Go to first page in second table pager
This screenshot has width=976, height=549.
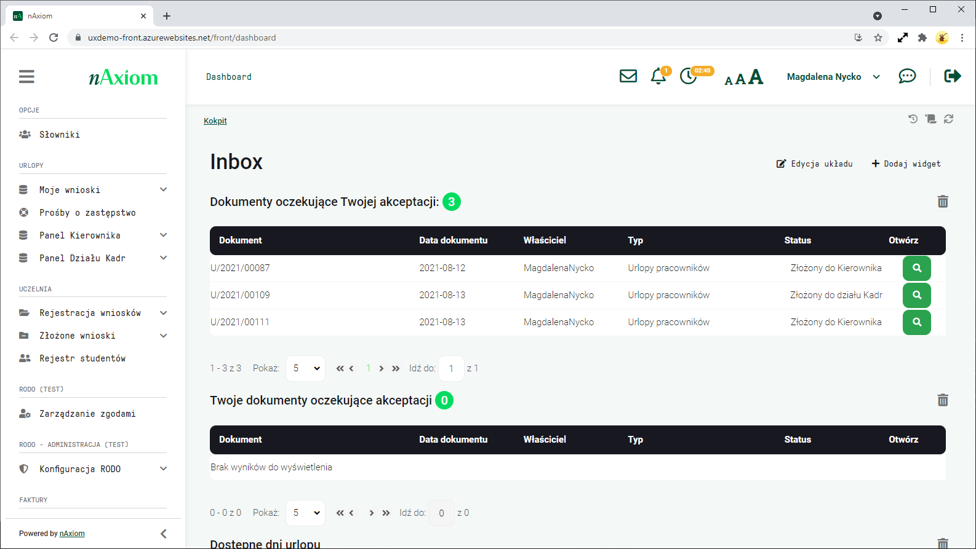pyautogui.click(x=340, y=513)
